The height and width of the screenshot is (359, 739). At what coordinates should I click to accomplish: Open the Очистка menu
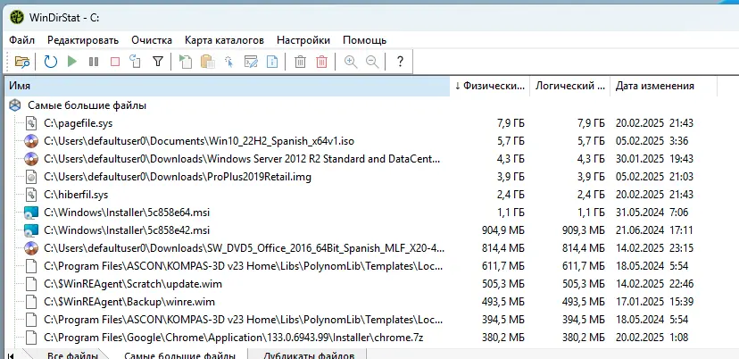152,40
